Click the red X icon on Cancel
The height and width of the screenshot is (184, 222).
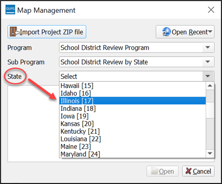tap(189, 171)
